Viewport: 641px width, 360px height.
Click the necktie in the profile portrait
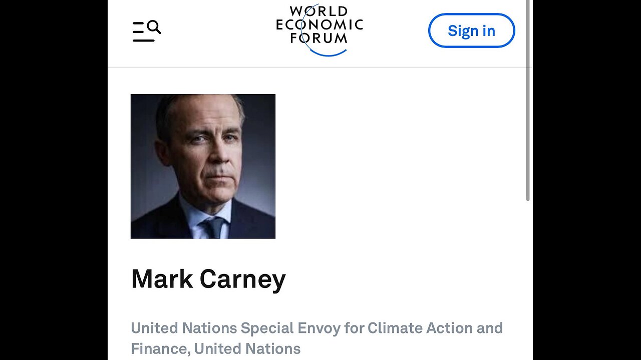(213, 227)
